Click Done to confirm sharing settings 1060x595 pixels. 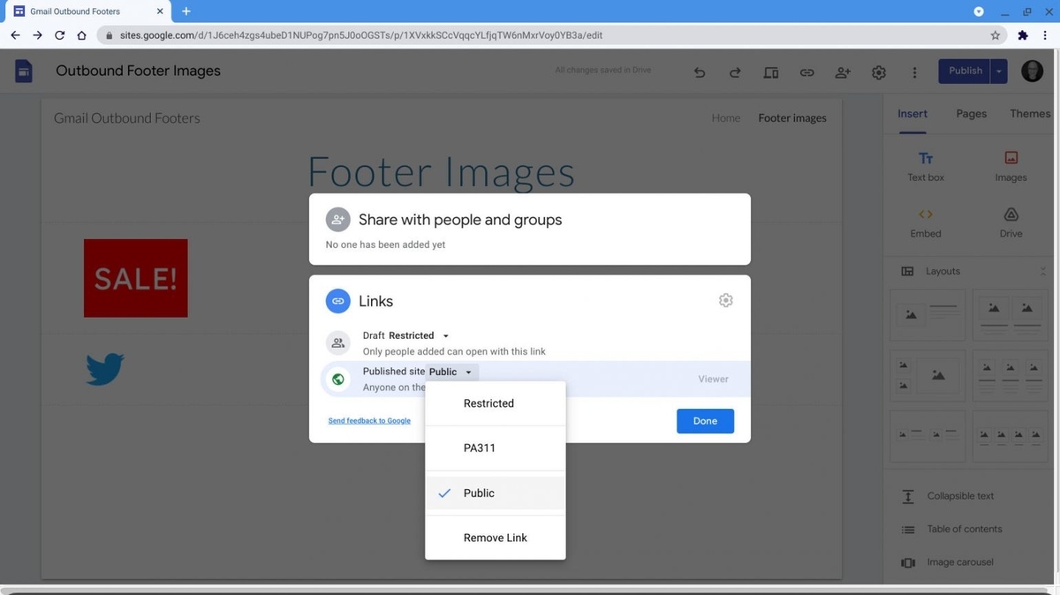coord(704,421)
